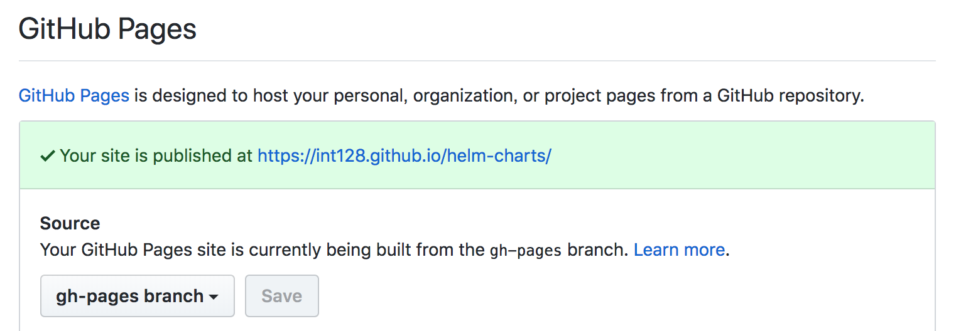The width and height of the screenshot is (956, 331).
Task: Visit the published int128.github.io/helm-charts site link
Action: [404, 155]
